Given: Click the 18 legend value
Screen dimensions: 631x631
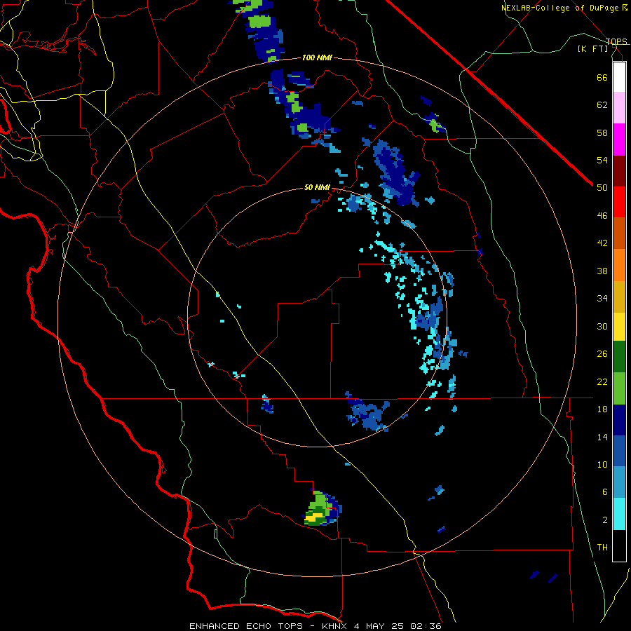Looking at the screenshot, I should pos(602,409).
